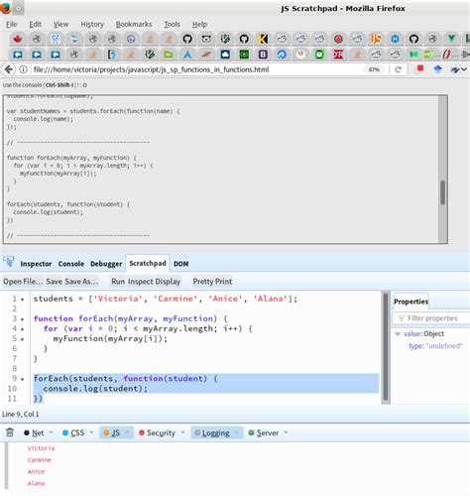Open the blue H circle bookmark
470x496 pixels.
click(x=395, y=39)
